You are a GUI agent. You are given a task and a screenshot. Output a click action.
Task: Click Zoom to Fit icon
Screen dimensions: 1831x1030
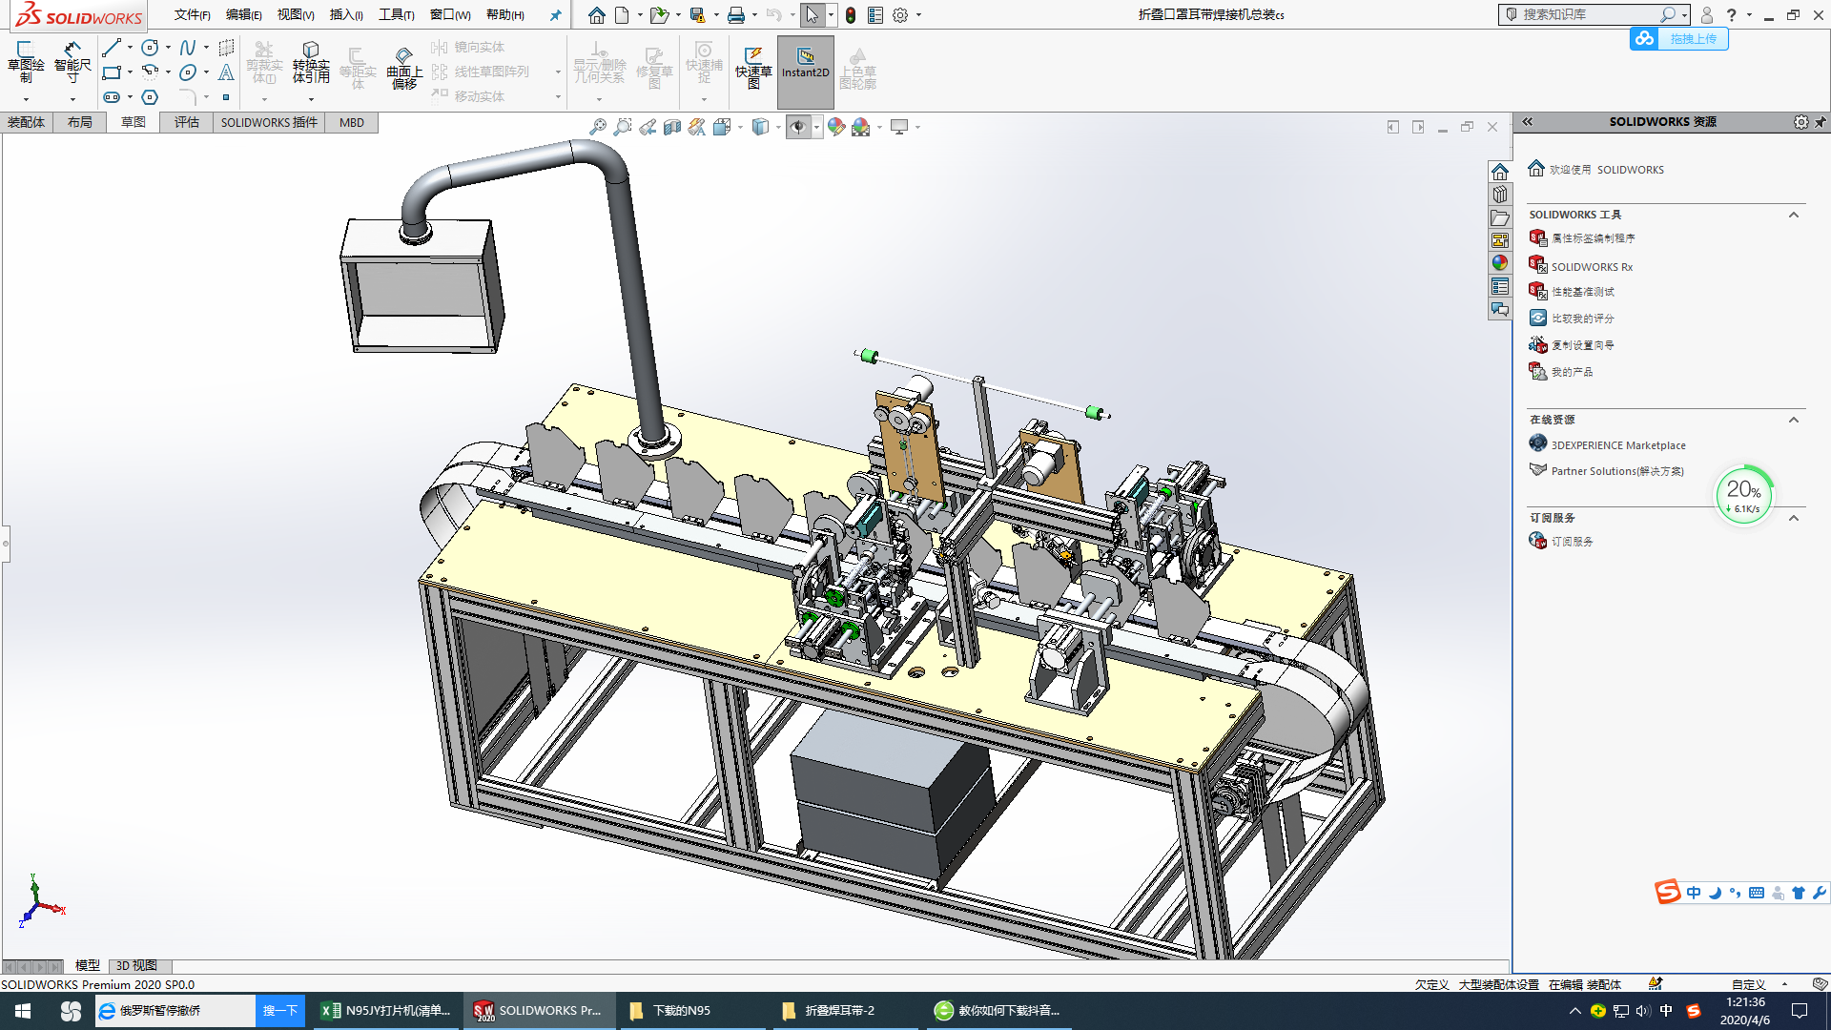[x=598, y=127]
